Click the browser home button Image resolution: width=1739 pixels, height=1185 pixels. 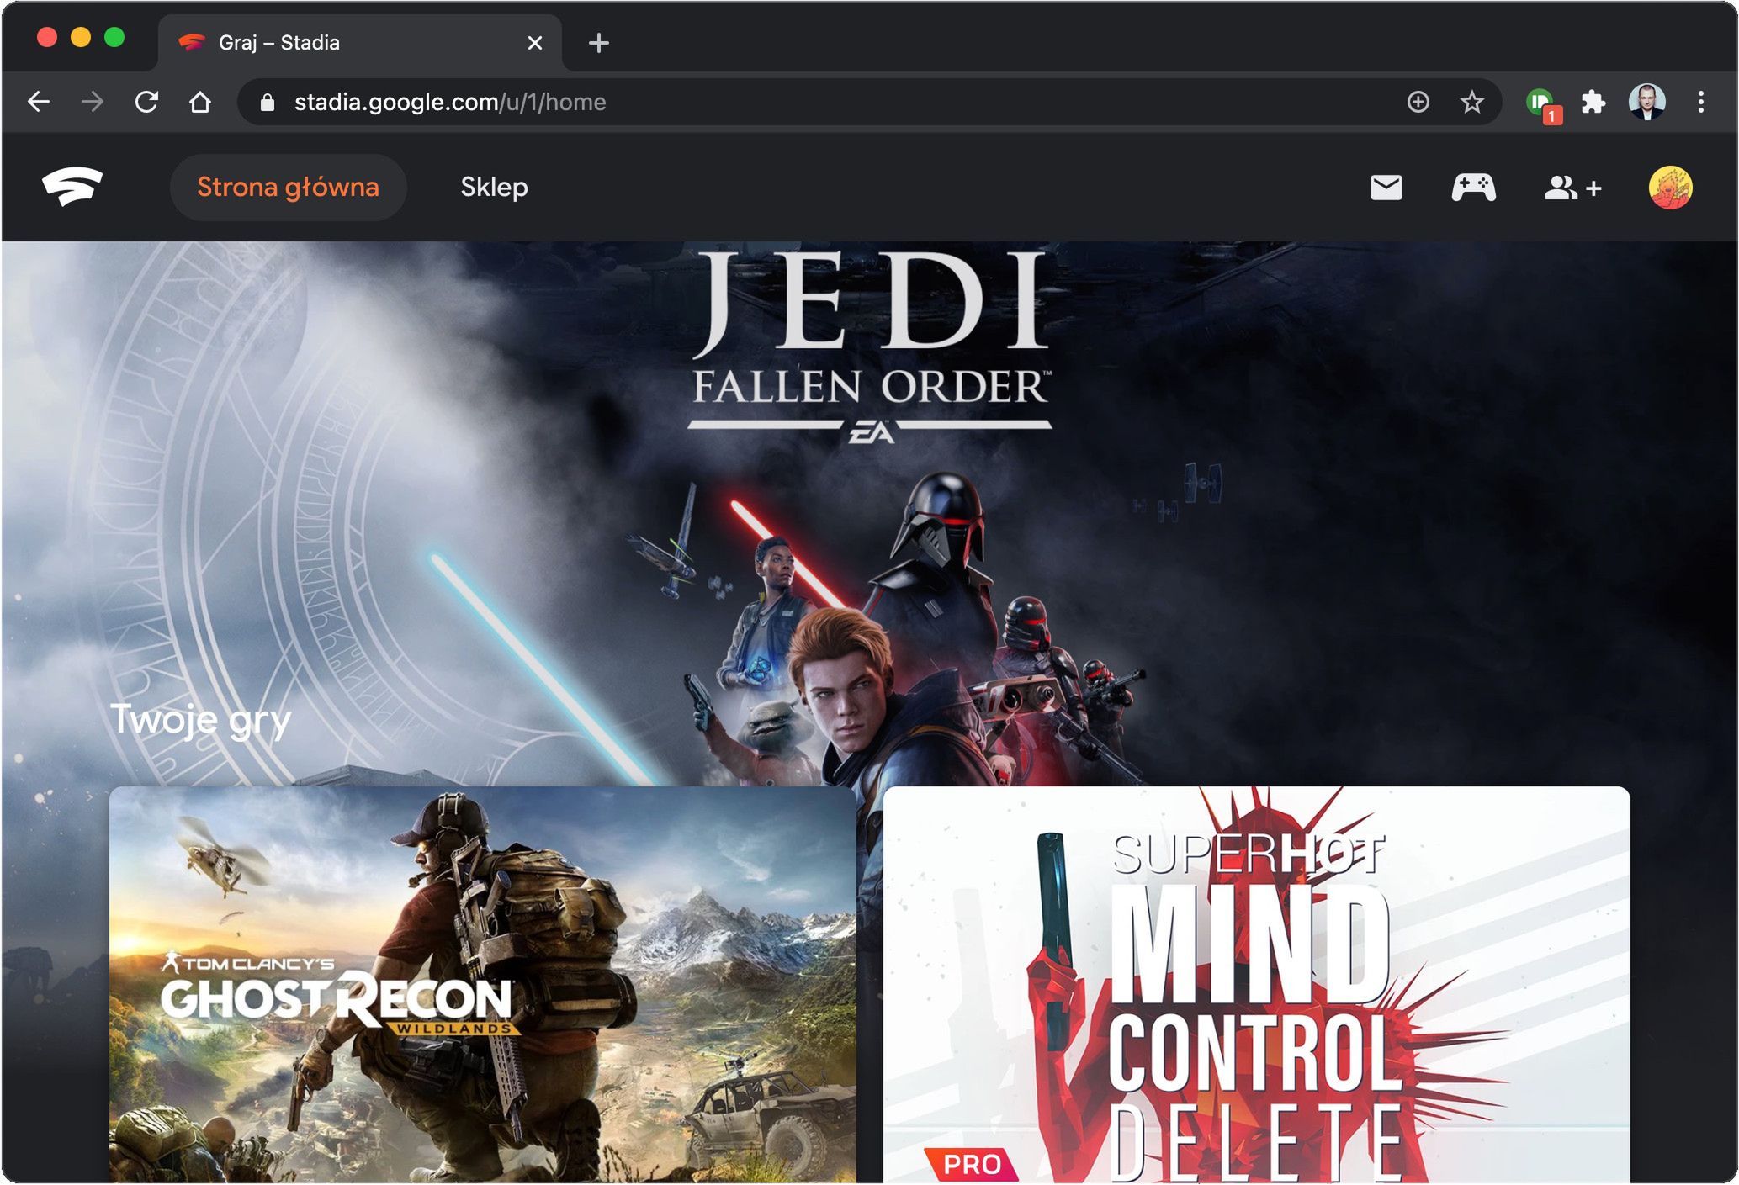(x=200, y=103)
